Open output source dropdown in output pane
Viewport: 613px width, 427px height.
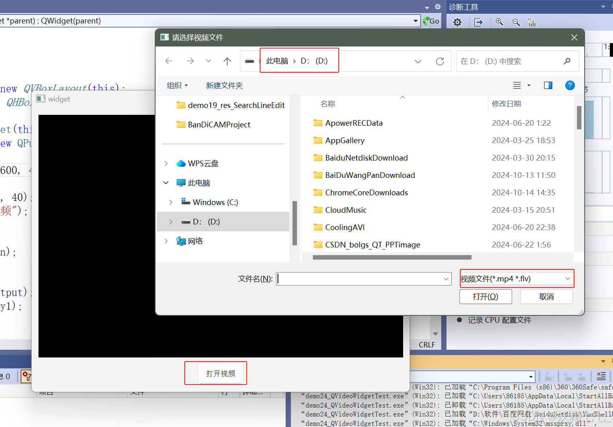coord(531,376)
